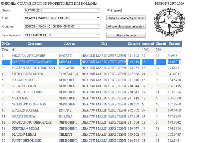217x143 pixels.
Task: Click the Punctaj column header
Action: tap(174, 44)
